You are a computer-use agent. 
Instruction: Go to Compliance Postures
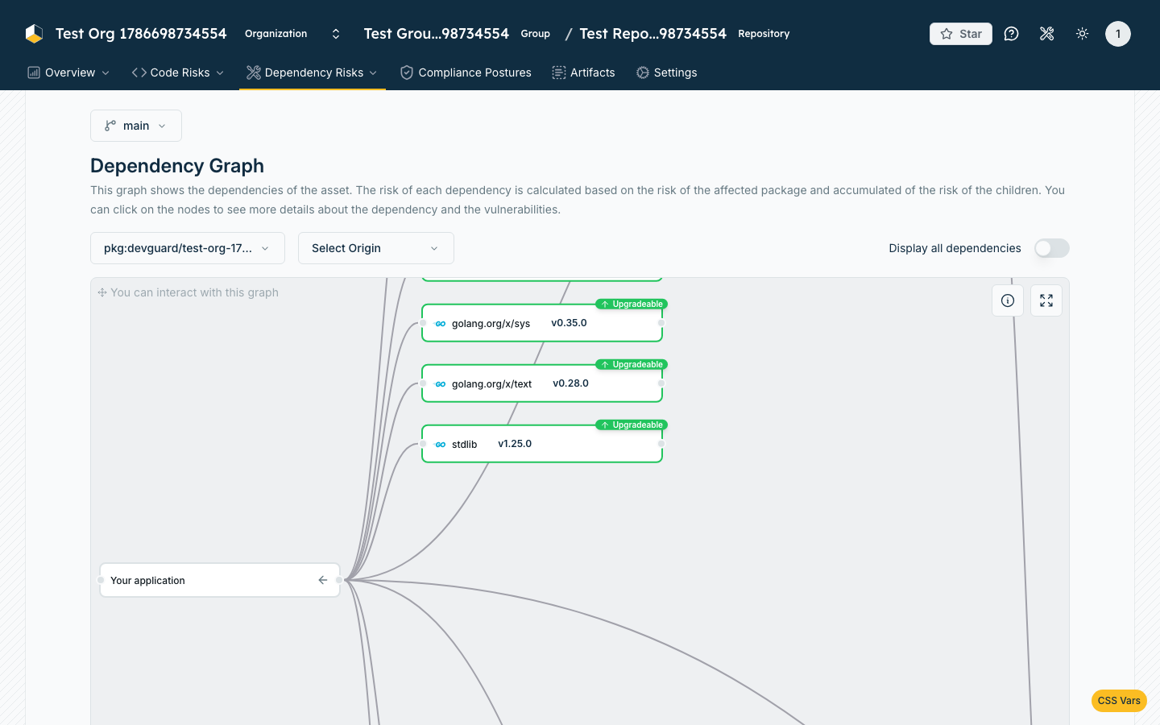[466, 72]
